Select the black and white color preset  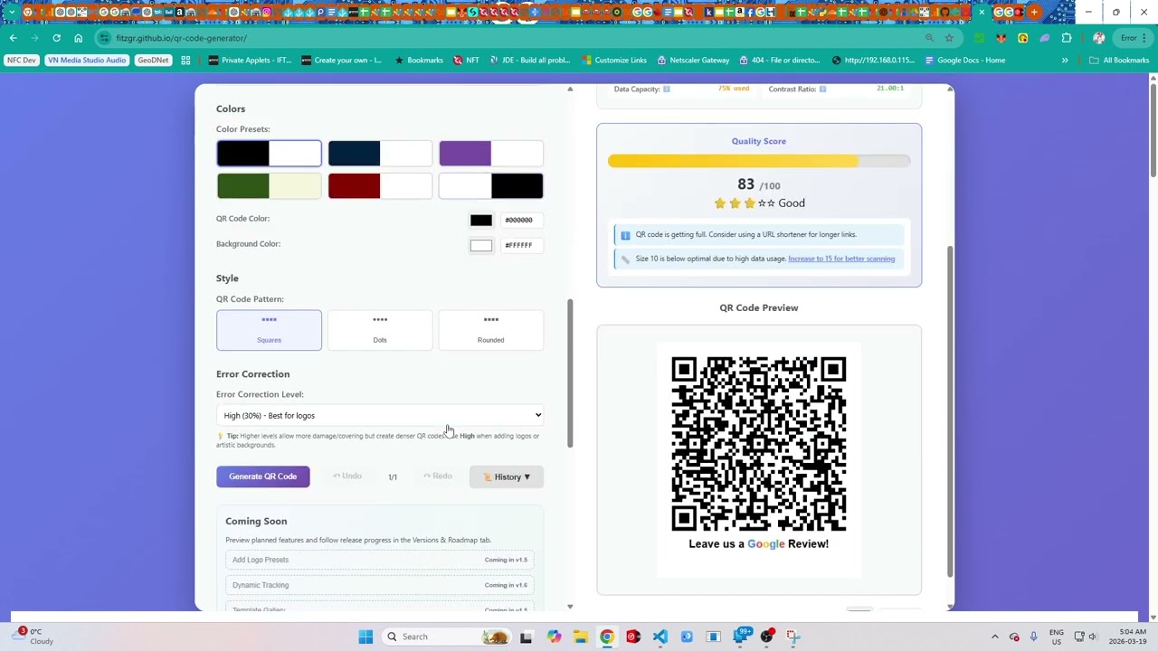tap(269, 154)
